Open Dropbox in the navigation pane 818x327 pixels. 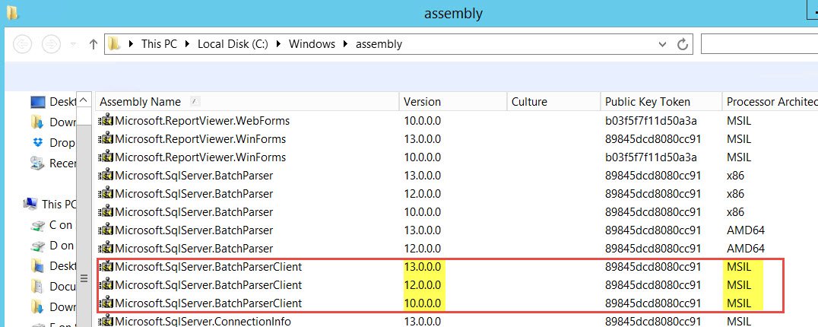[54, 142]
